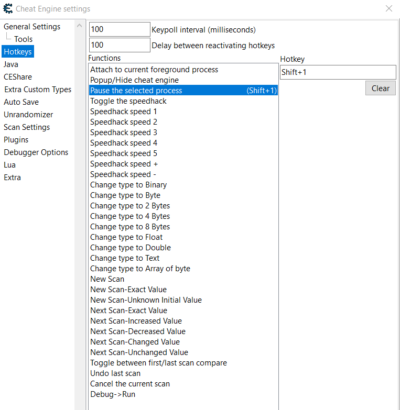Image resolution: width=400 pixels, height=410 pixels.
Task: Select Popup/Hide cheat engine function
Action: point(134,80)
